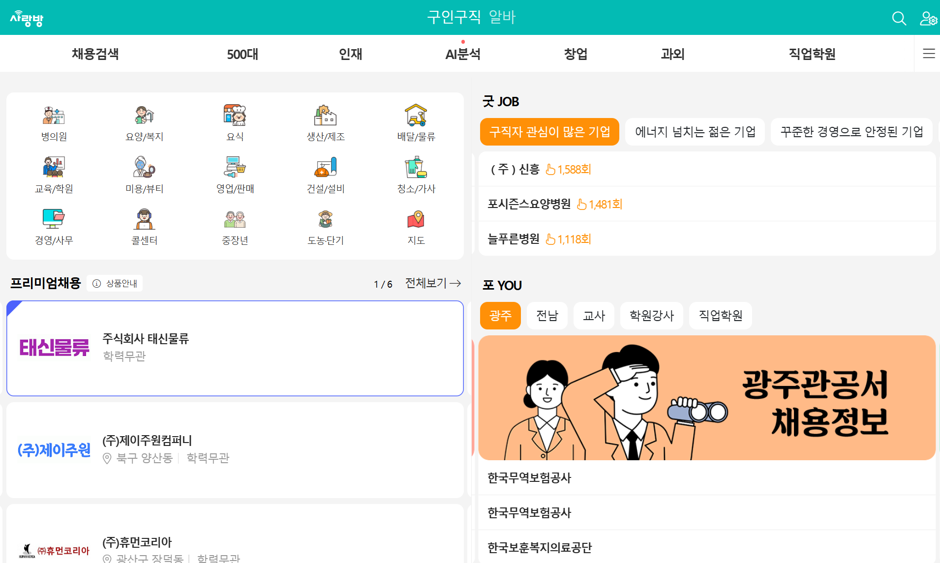Viewport: 940px width, 563px height.
Task: Open the 늘푸른병원 listing
Action: tap(707, 239)
